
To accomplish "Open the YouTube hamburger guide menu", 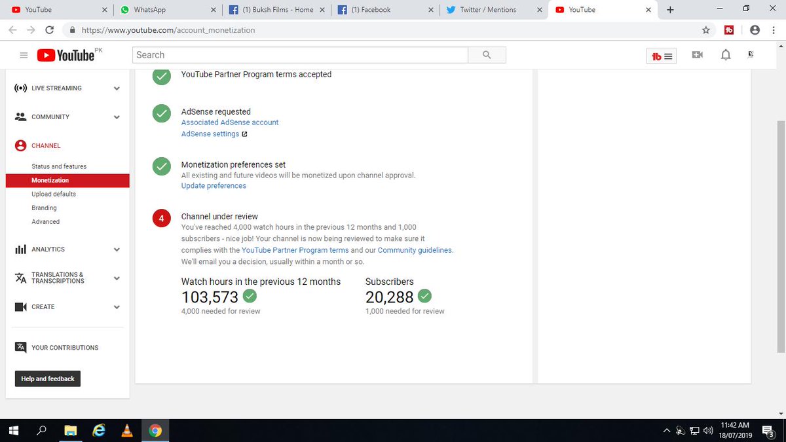I will click(x=24, y=56).
